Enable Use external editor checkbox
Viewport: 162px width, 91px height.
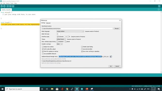pyautogui.click(x=82, y=49)
